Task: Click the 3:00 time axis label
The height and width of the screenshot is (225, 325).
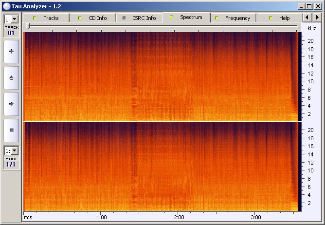Action: tap(256, 217)
